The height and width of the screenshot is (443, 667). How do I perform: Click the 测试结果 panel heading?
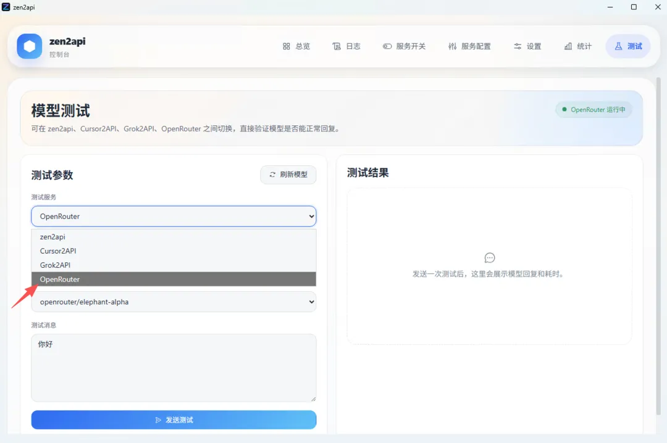368,173
